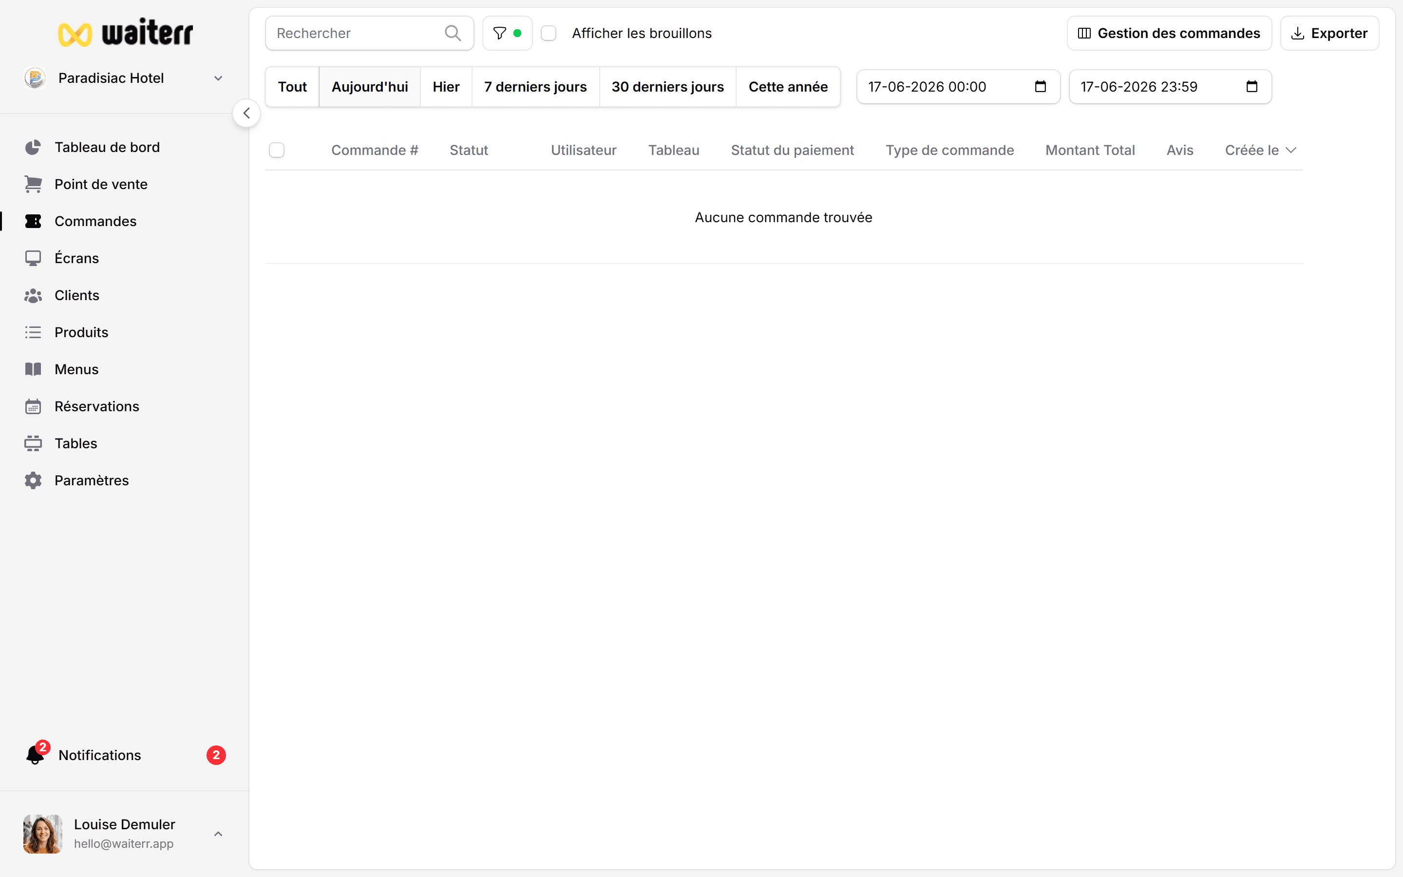This screenshot has width=1403, height=877.
Task: Click the Clients people icon
Action: click(33, 295)
